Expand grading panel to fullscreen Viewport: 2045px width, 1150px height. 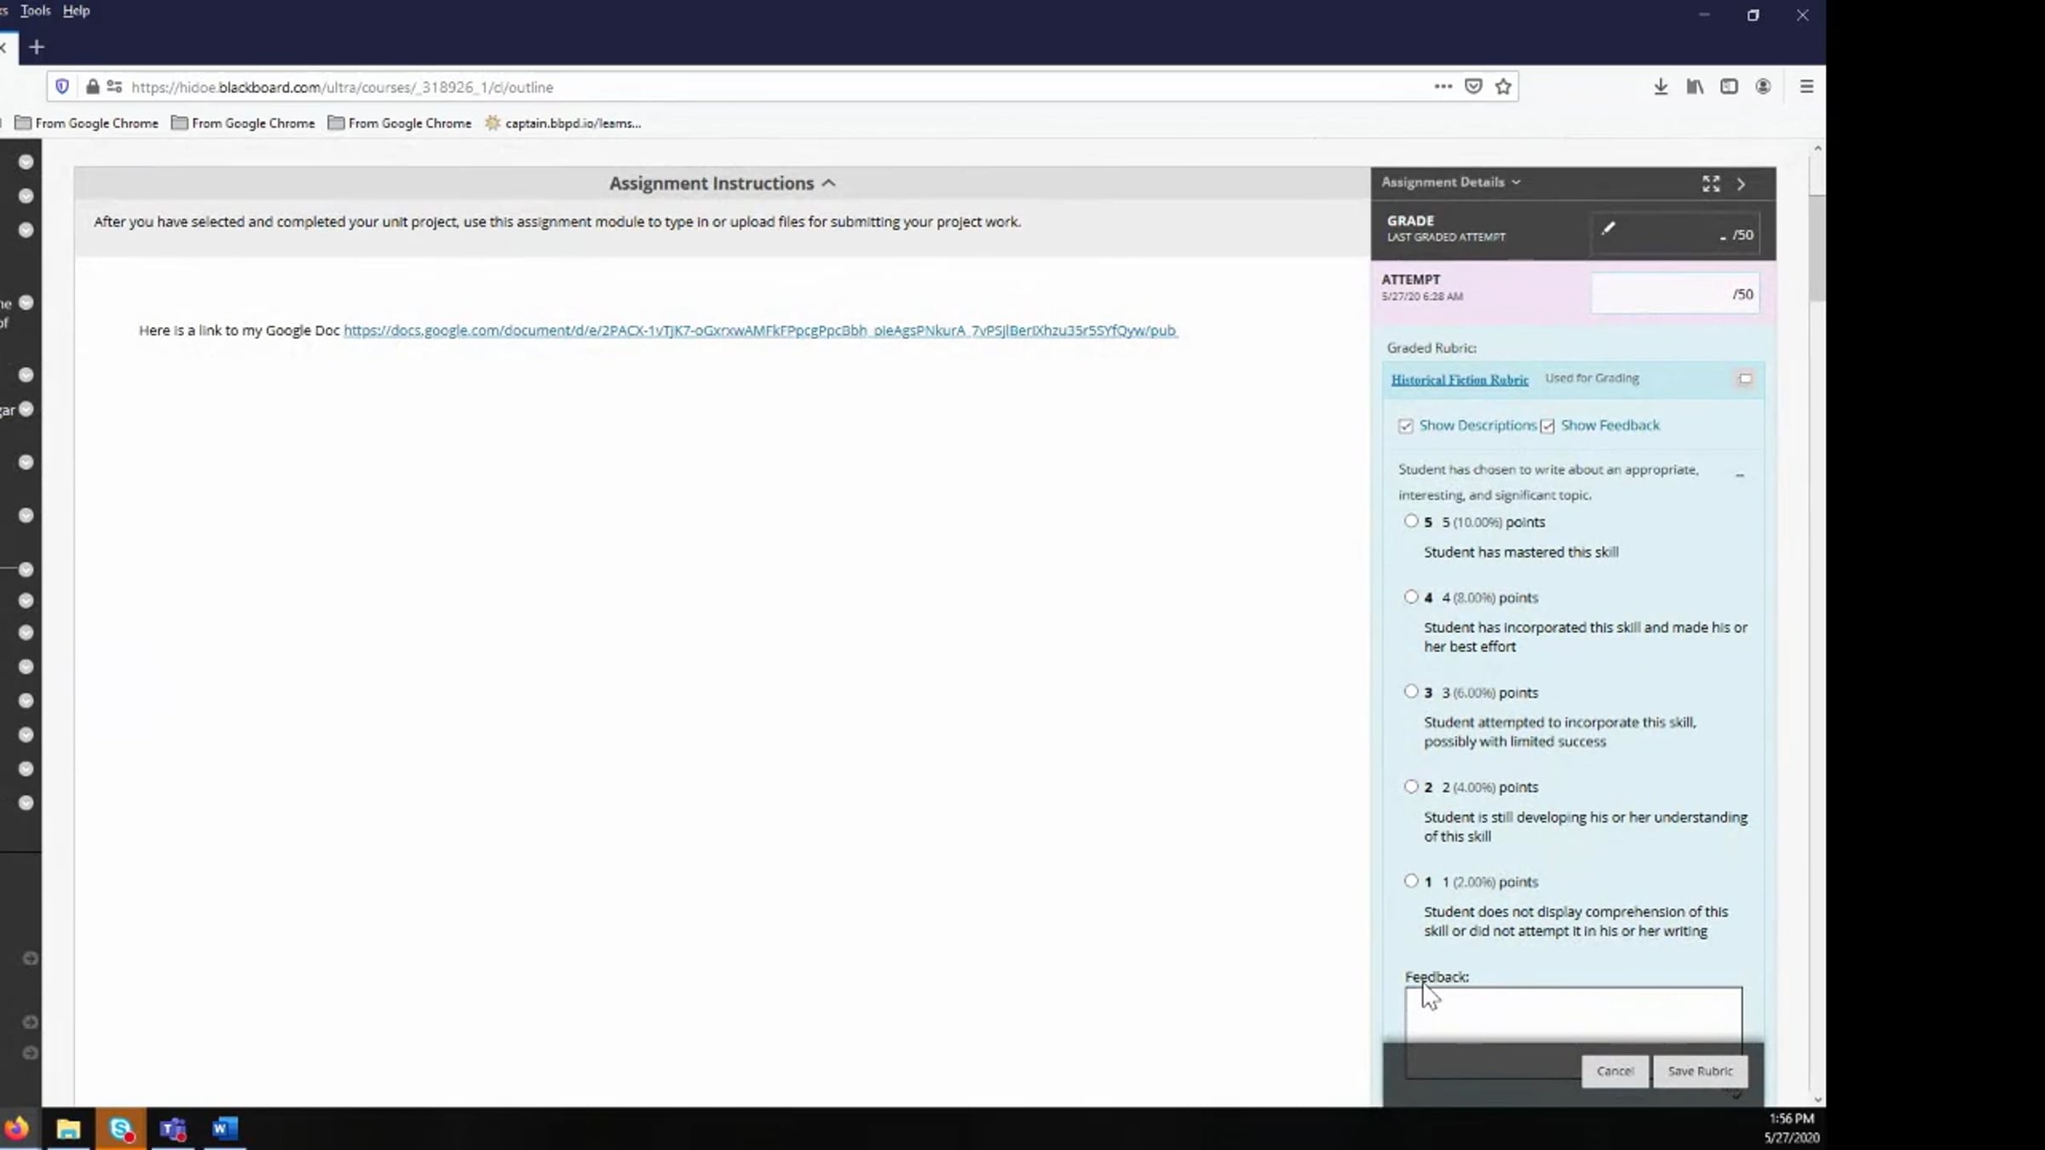tap(1710, 184)
